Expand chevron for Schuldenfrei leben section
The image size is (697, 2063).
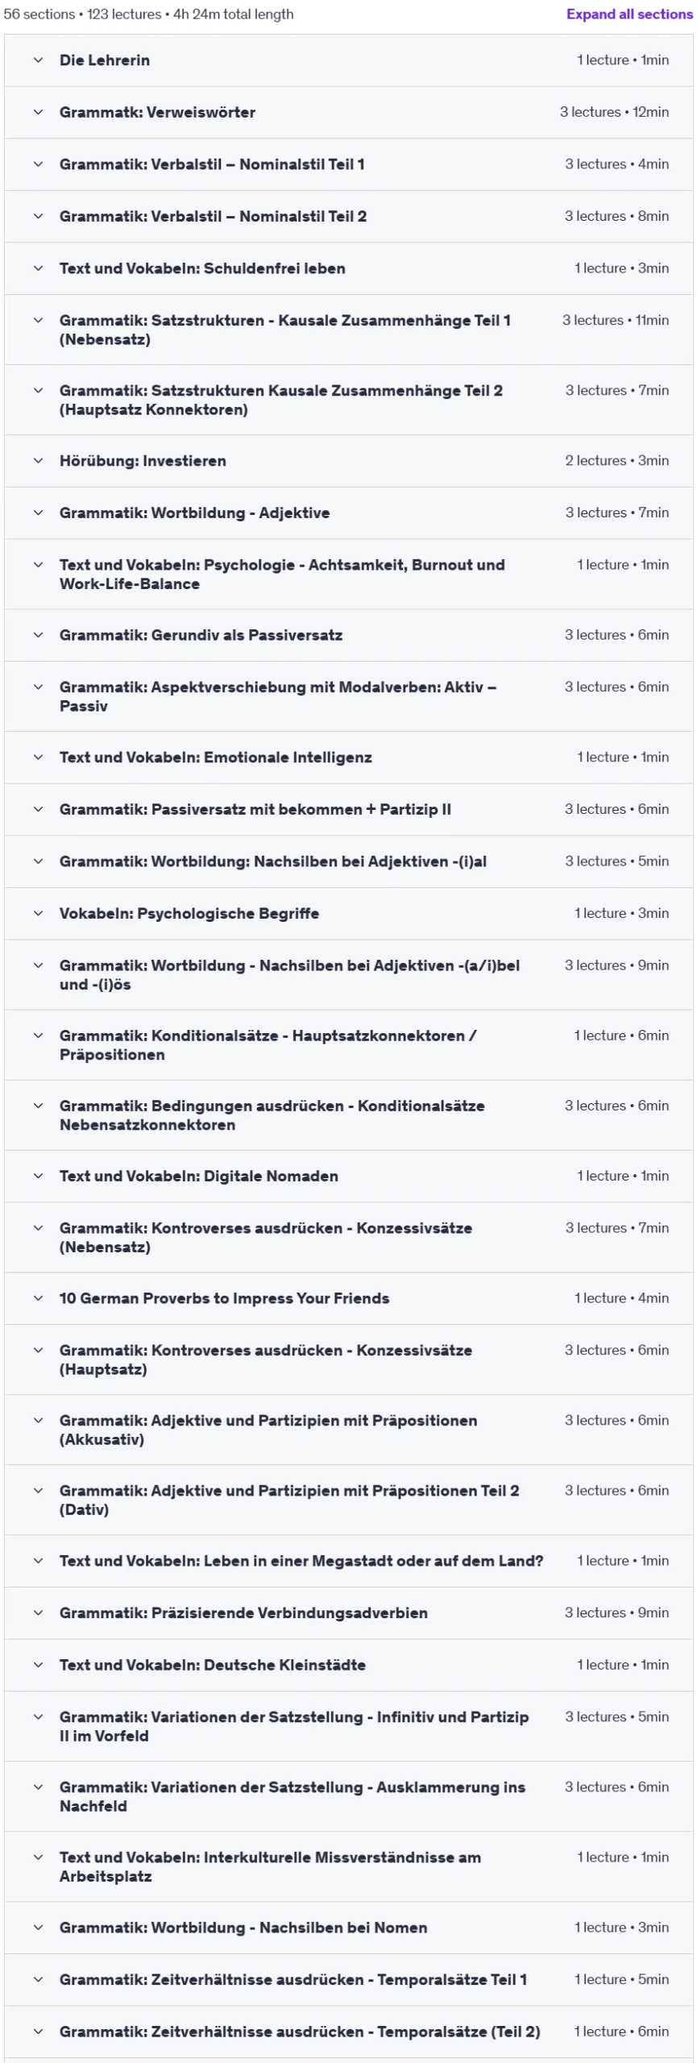point(38,268)
